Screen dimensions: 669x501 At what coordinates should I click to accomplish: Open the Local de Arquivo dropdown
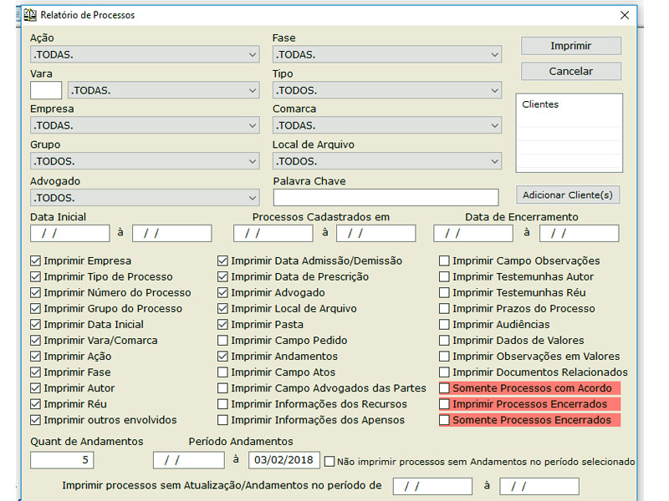click(x=495, y=161)
